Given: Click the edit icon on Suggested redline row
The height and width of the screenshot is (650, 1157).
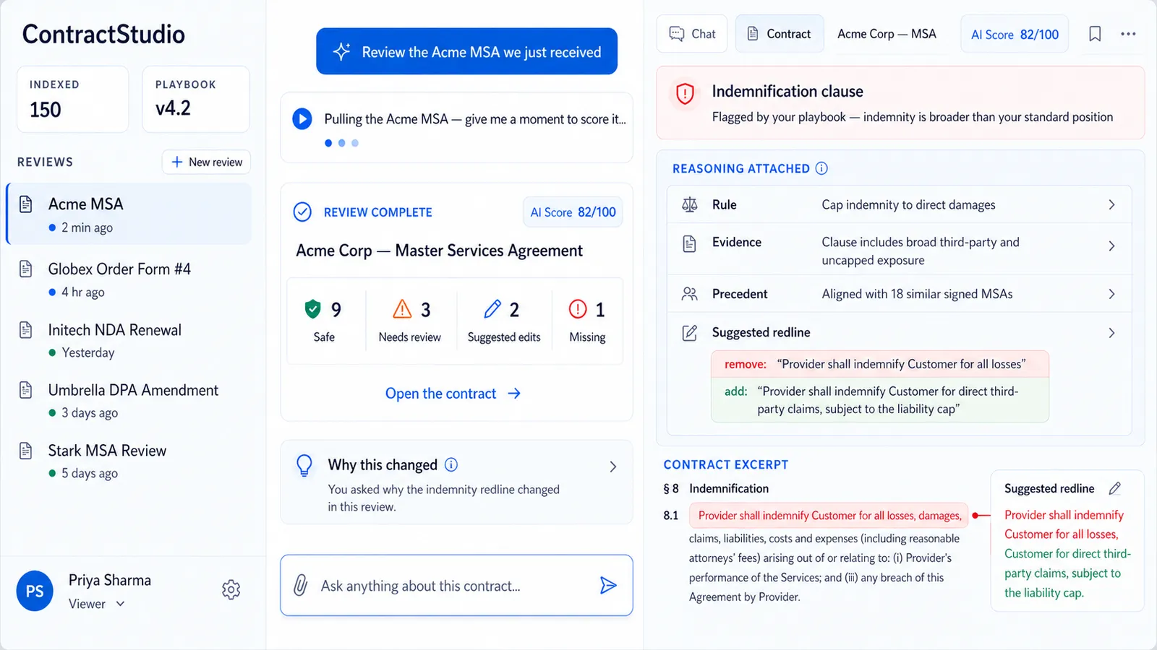Looking at the screenshot, I should tap(690, 333).
